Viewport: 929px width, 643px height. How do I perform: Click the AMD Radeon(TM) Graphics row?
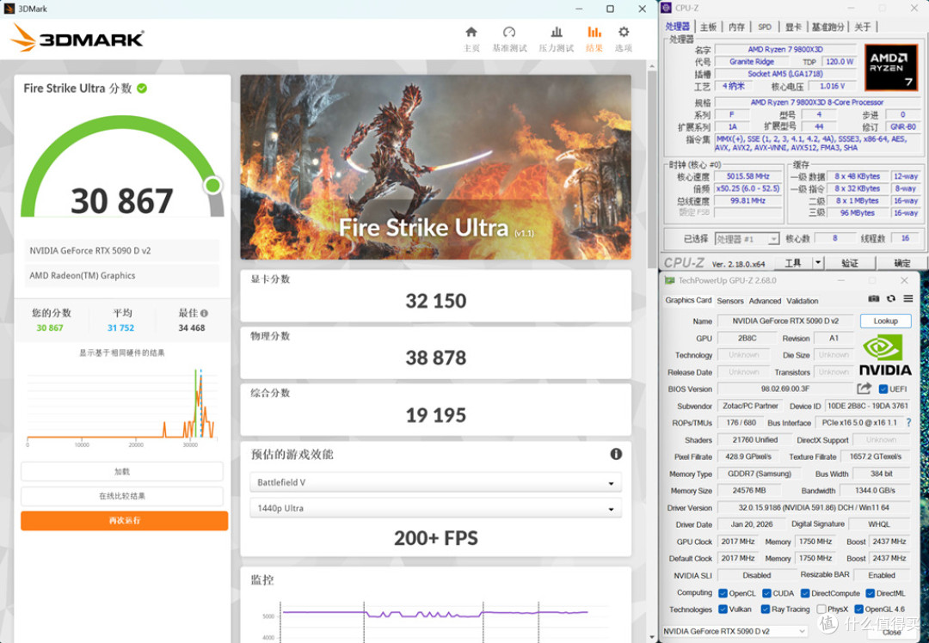pos(121,275)
